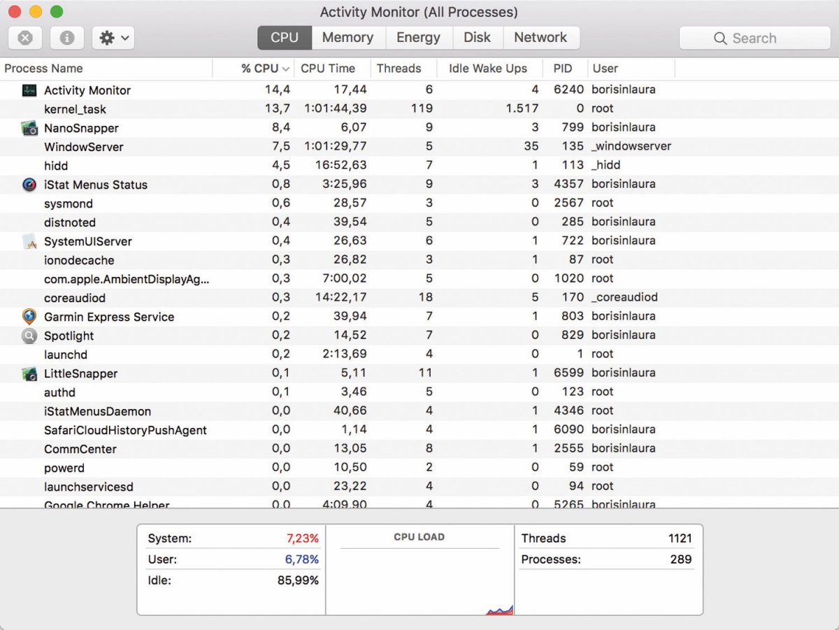Switch to the Energy tab
839x630 pixels.
point(418,38)
